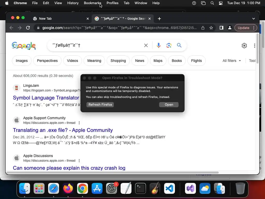Click the Google doodle logo
The image size is (265, 199).
click(x=24, y=46)
